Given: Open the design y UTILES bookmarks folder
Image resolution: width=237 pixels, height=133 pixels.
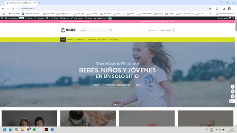Looking at the screenshot, I should tap(64, 14).
